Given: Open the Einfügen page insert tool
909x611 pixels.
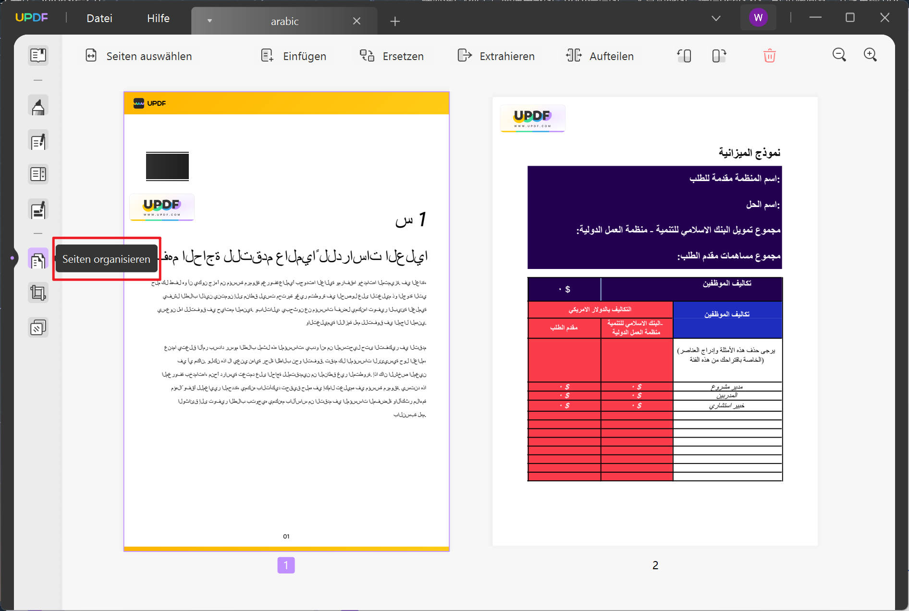Looking at the screenshot, I should 294,56.
